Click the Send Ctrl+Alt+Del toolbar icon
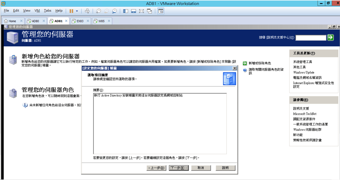This screenshot has height=180, width=340. click(87, 11)
